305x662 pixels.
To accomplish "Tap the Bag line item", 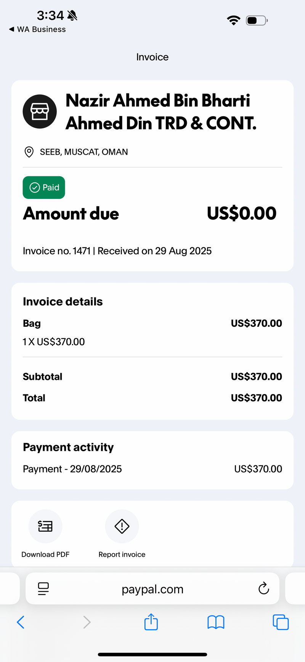I will [x=152, y=332].
